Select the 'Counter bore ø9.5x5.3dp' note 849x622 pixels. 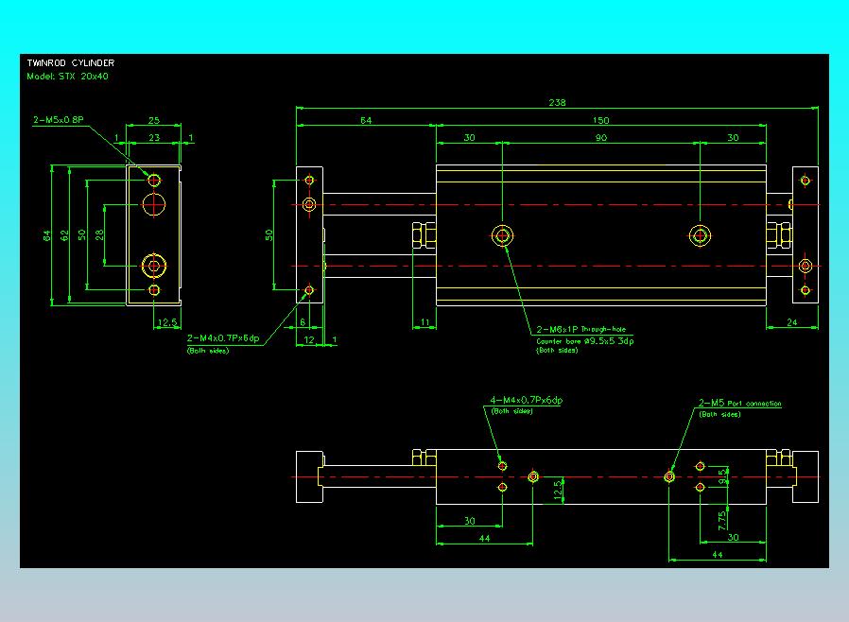tap(585, 341)
